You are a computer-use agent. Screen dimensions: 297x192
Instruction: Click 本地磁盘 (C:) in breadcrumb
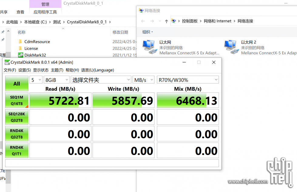[x=35, y=22]
